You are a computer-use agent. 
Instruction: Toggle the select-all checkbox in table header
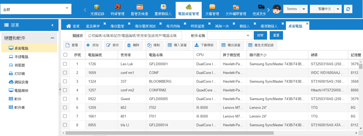coord(65,55)
